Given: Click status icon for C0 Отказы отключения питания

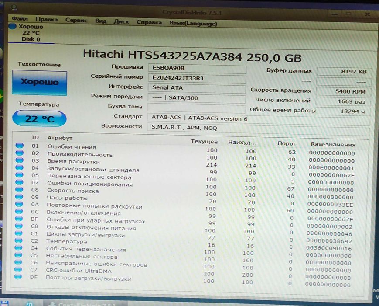Looking at the screenshot, I should click(x=19, y=226).
